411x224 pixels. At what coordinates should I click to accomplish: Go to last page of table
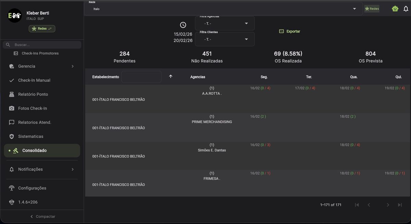tap(400, 205)
